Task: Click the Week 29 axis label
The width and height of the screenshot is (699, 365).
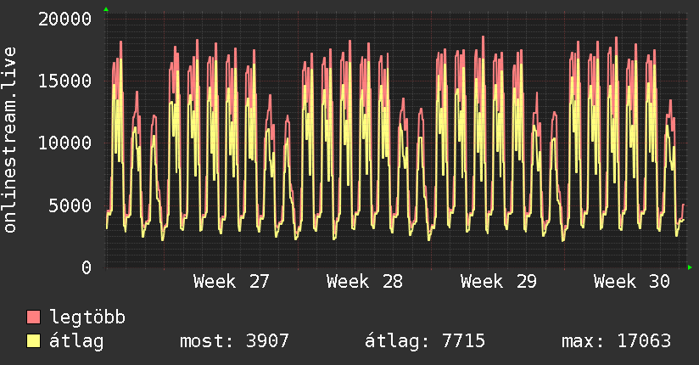Action: coord(499,282)
